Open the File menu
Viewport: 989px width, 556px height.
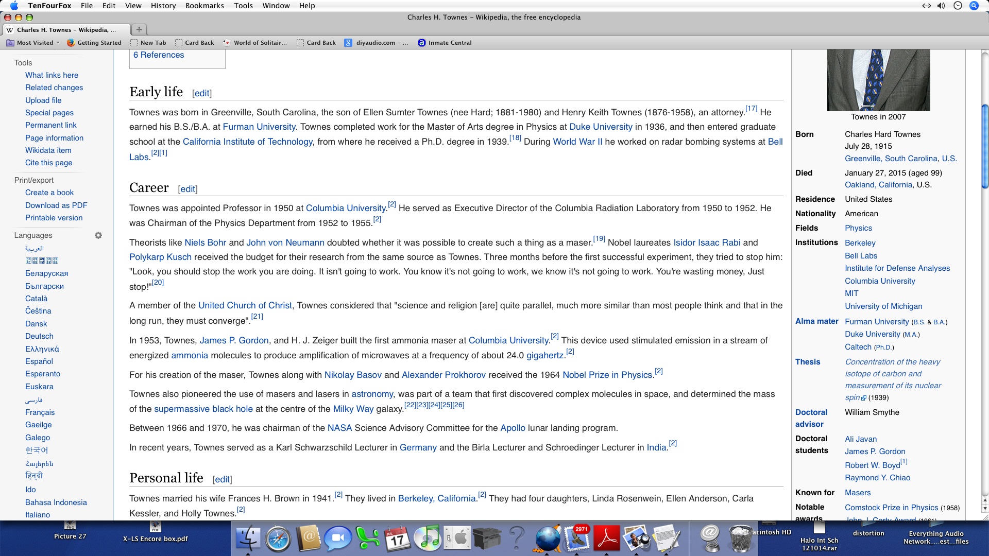[87, 6]
